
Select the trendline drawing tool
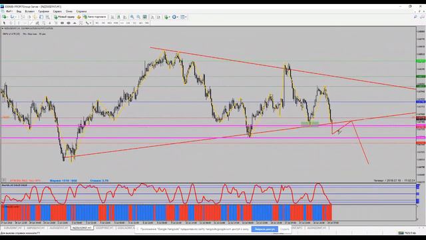coord(31,23)
